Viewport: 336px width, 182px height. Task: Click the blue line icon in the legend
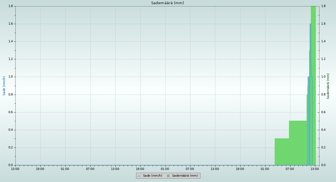[139, 176]
